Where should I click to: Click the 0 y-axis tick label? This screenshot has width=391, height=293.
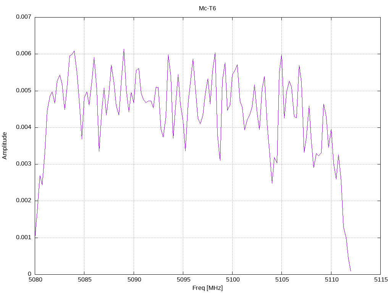coord(30,274)
